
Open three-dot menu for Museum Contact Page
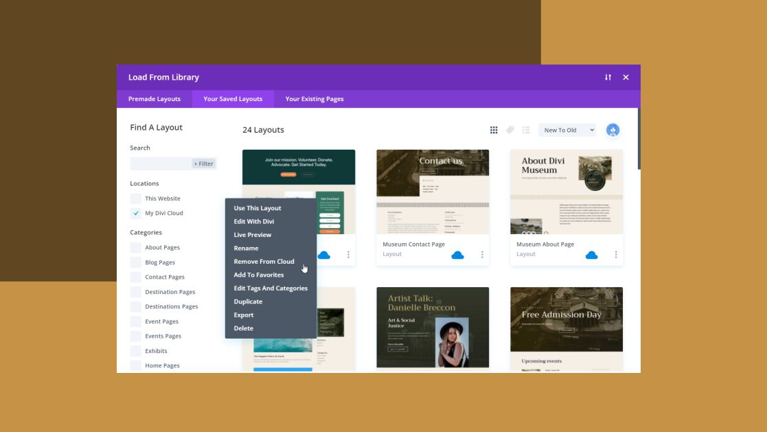[481, 253]
